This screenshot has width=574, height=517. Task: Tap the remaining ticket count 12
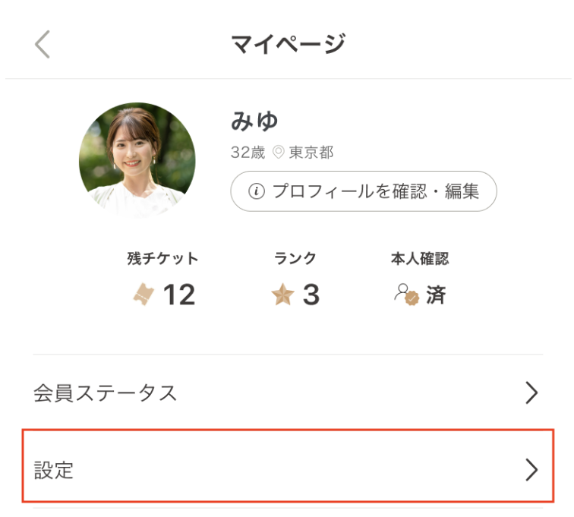[x=179, y=295]
